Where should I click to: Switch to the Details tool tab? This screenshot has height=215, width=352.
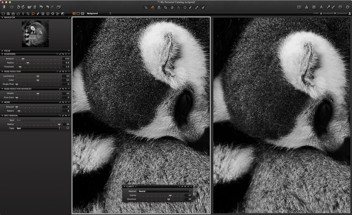(33, 13)
